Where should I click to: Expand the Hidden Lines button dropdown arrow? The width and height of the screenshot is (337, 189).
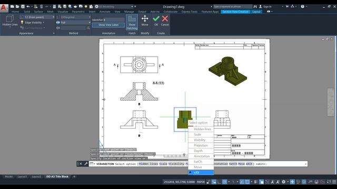pyautogui.click(x=10, y=27)
